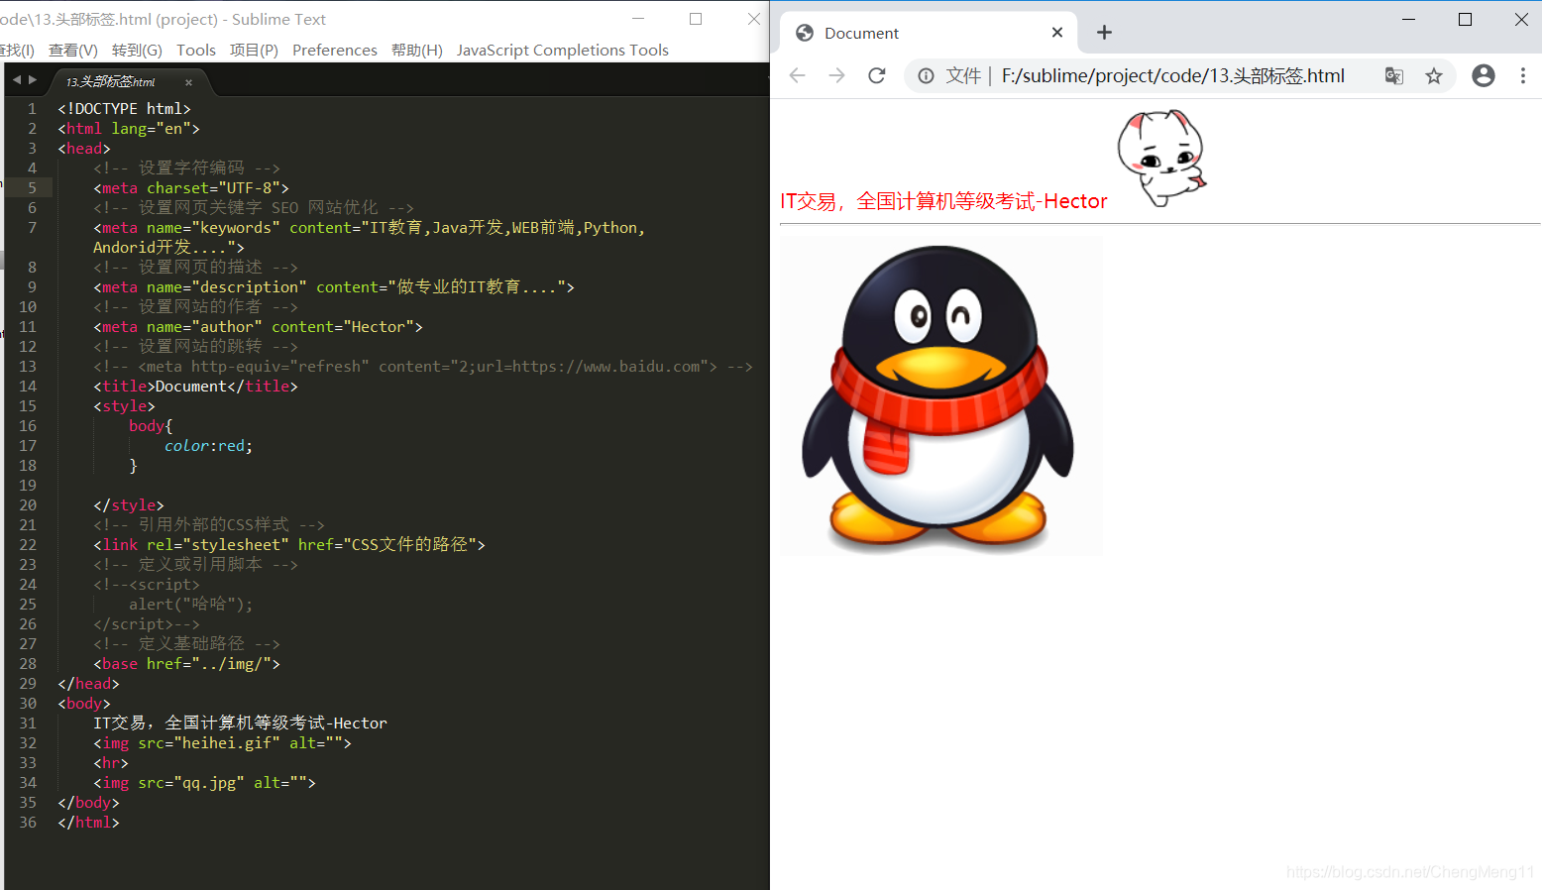Click Sublime's next tab arrow
The width and height of the screenshot is (1542, 890).
(x=33, y=80)
